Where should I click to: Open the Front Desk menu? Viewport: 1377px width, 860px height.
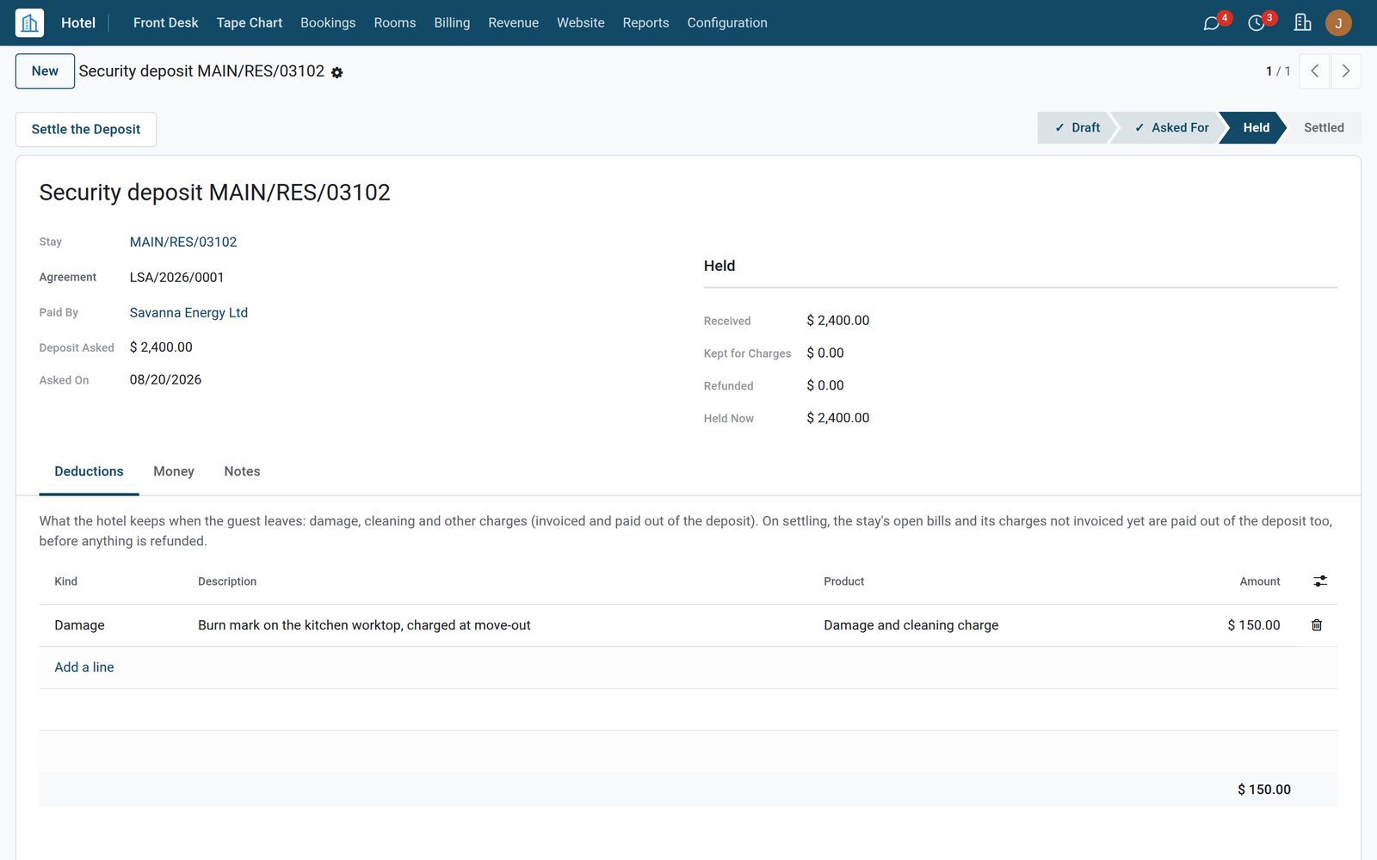(165, 23)
